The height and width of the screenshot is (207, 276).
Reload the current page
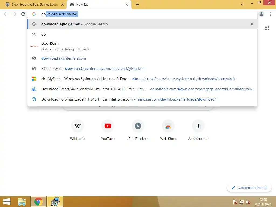click(x=23, y=14)
